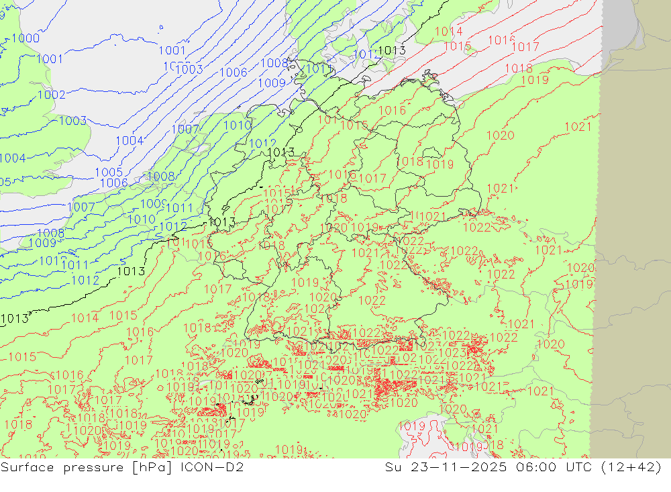This screenshot has height=492, width=671.
Task: Click the "(12+42)" forecast offset text
Action: click(631, 466)
